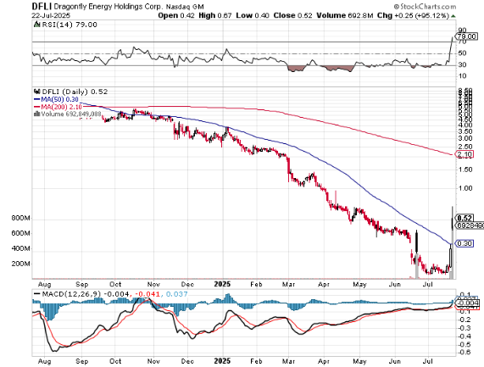484x367 pixels.
Task: Click the Nov label below the price panel
Action: [x=153, y=284]
